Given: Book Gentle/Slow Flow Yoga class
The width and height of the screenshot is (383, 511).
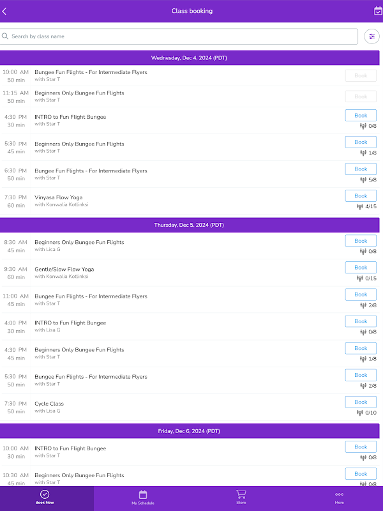Looking at the screenshot, I should [x=361, y=267].
